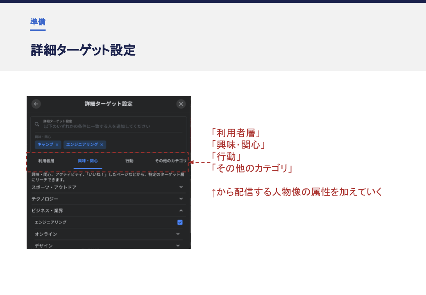This screenshot has height=295, width=426.
Task: Switch to the その他のカテゴリ tab
Action: (171, 161)
